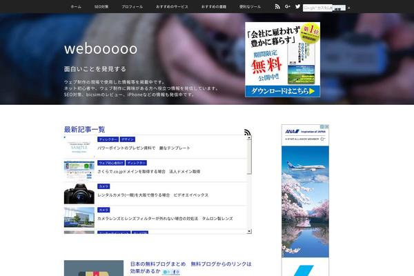
Task: Click the Facebook share count badge
Action: 176,272
